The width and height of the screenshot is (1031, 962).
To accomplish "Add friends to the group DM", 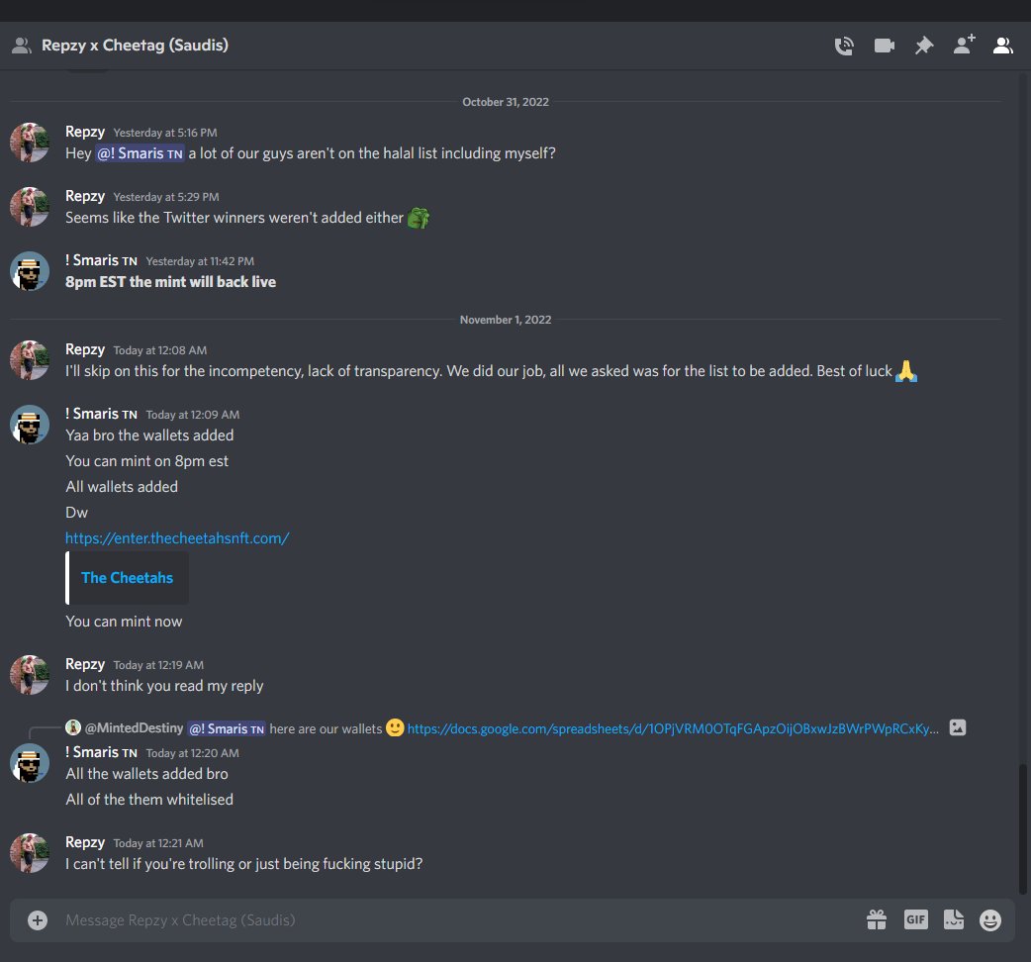I will tap(964, 45).
